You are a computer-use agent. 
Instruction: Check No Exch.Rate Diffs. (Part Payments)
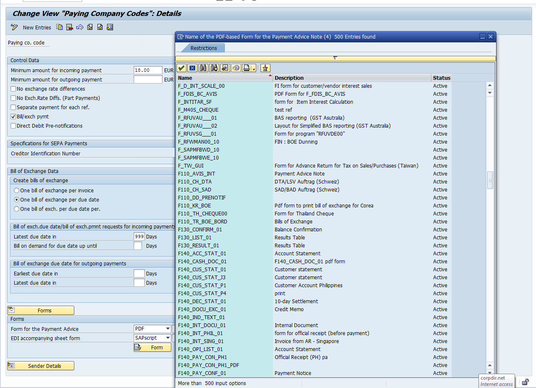pyautogui.click(x=13, y=98)
